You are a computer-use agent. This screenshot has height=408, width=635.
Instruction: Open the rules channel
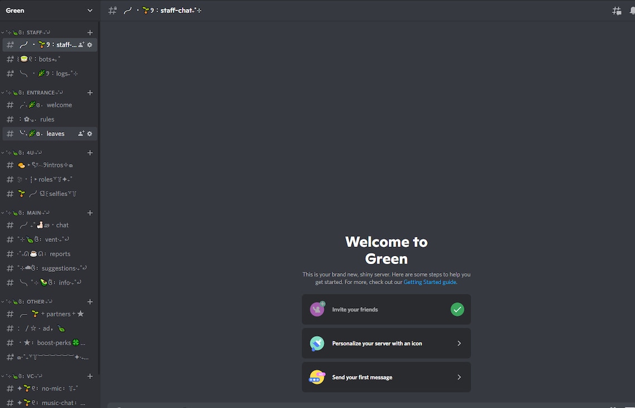tap(50, 119)
